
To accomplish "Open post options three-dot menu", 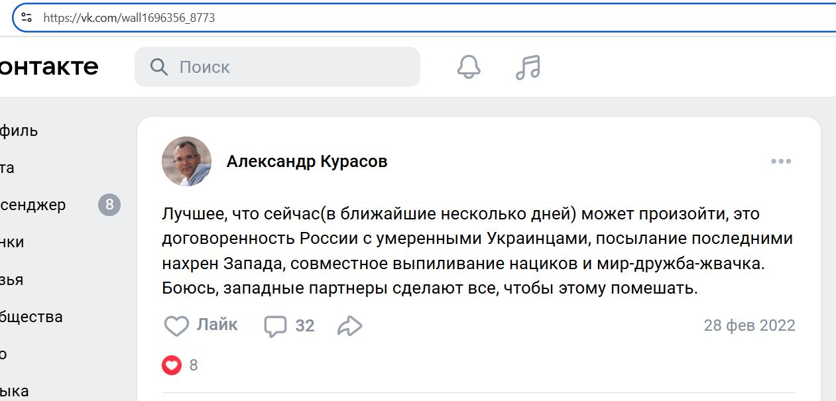I will point(781,162).
